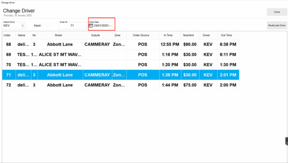
Task: Click the Tend Amt column header
Action: (x=188, y=35)
